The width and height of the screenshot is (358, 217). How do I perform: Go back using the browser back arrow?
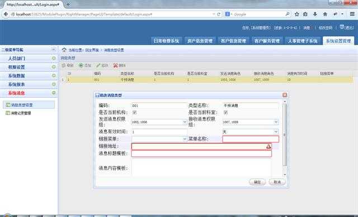[x=6, y=14]
